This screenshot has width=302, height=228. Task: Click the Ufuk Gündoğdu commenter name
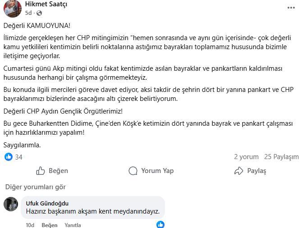click(x=47, y=203)
